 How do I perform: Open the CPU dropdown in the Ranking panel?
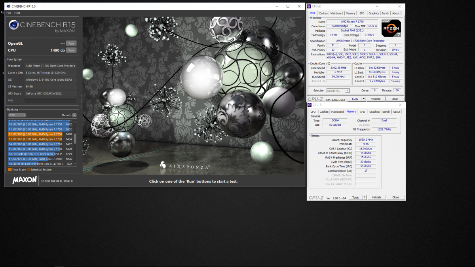(x=17, y=115)
